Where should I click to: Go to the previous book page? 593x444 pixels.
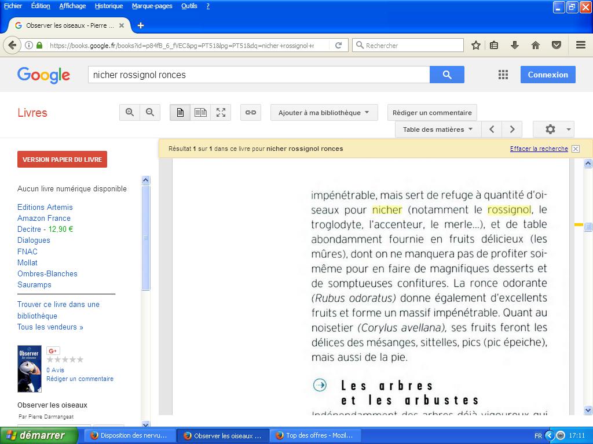tap(492, 129)
